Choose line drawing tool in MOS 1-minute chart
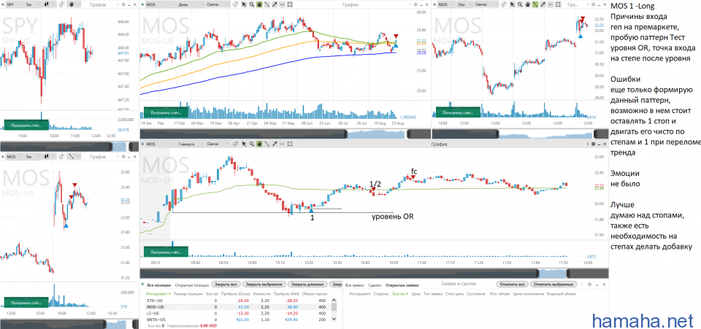The width and height of the screenshot is (701, 329). (267, 144)
